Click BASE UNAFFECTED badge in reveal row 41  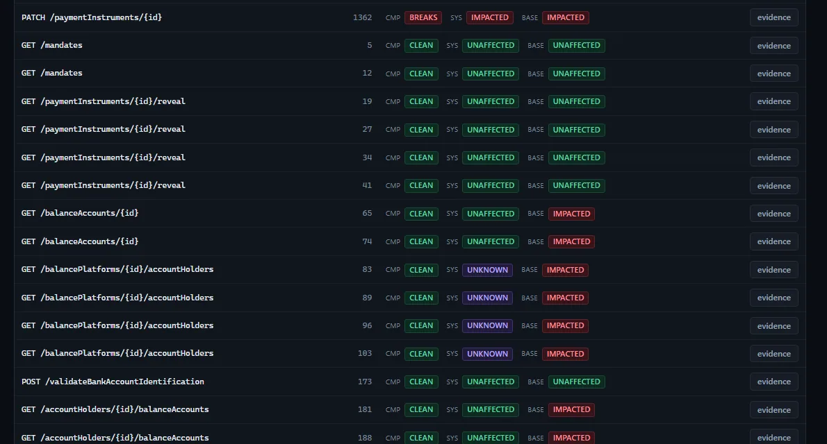click(x=577, y=185)
